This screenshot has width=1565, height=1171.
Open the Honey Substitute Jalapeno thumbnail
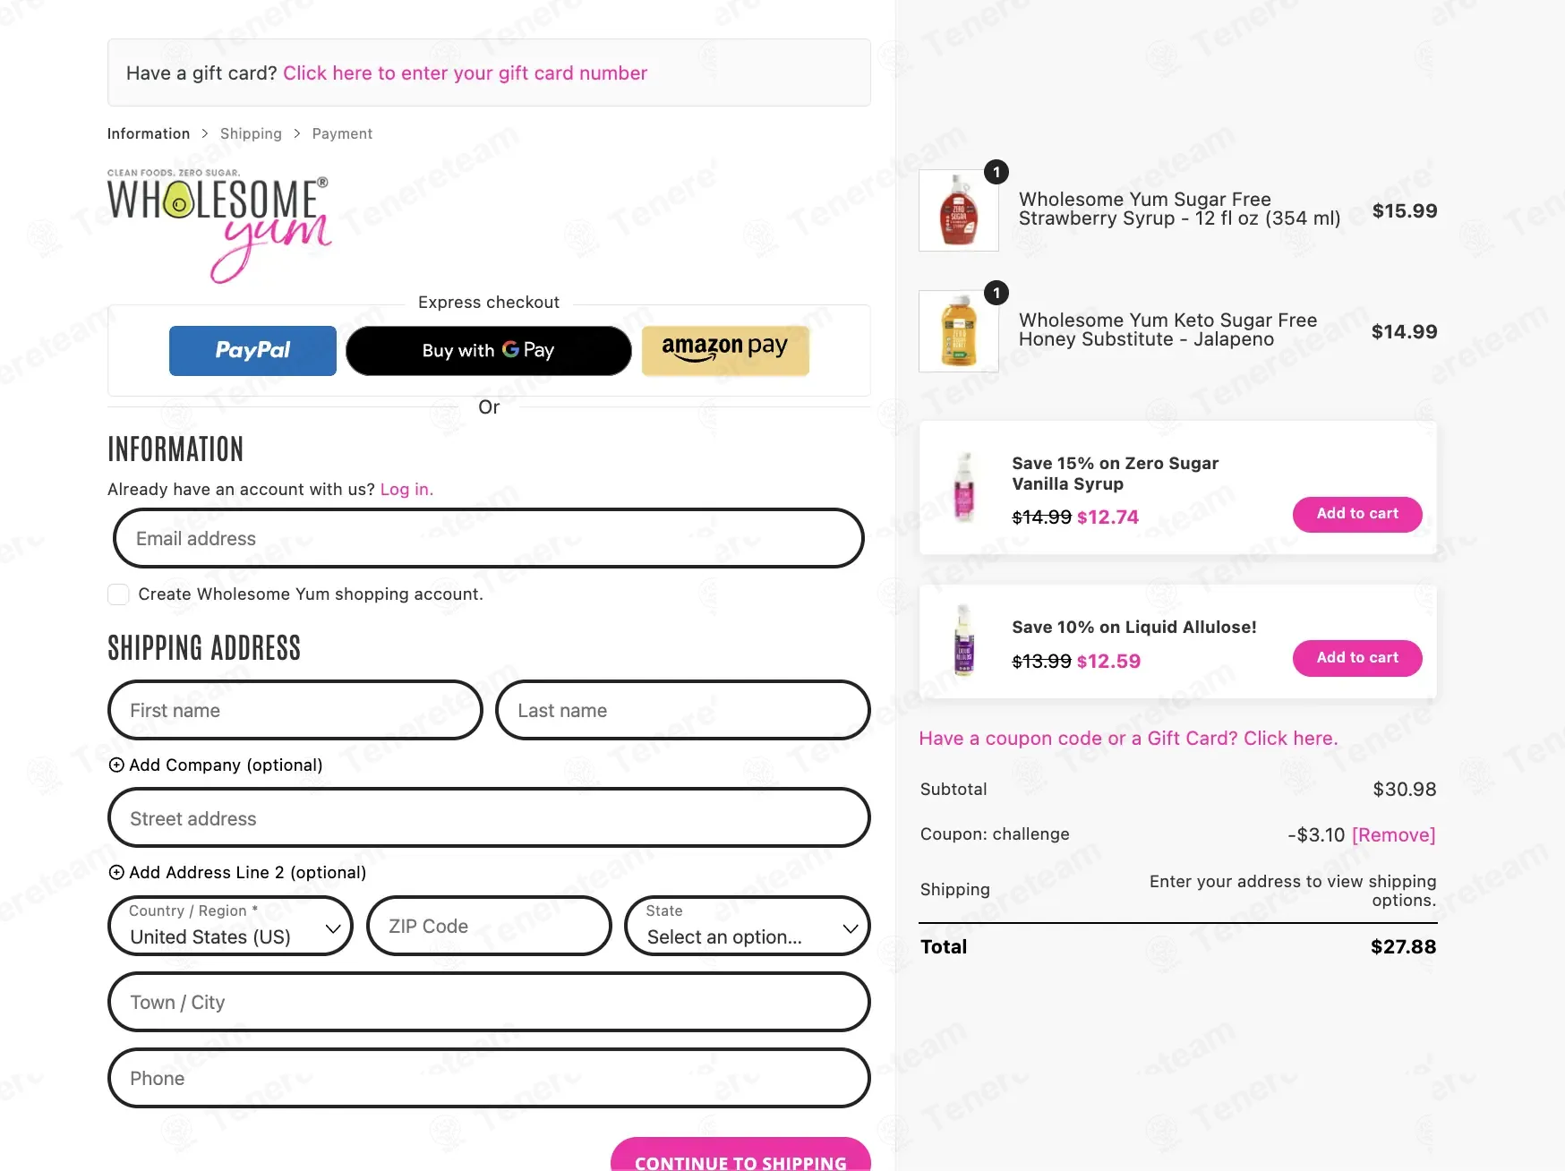coord(959,331)
